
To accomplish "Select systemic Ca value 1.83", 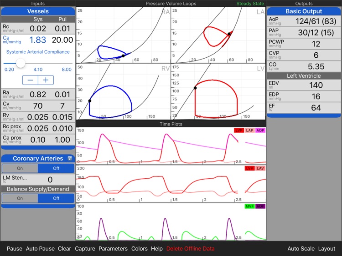I will 38,40.
